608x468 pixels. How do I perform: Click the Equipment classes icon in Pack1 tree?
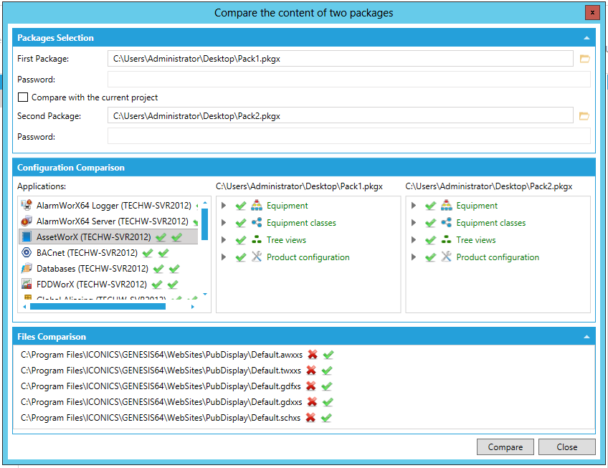tap(257, 223)
